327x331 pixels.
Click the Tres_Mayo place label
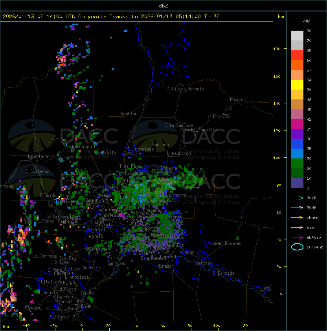click(130, 166)
